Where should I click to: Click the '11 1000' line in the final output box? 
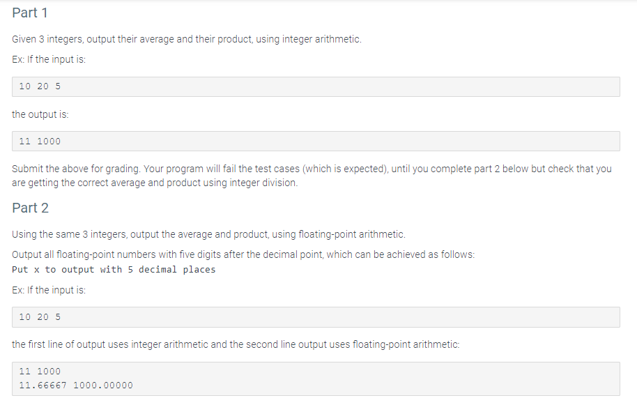pos(40,372)
